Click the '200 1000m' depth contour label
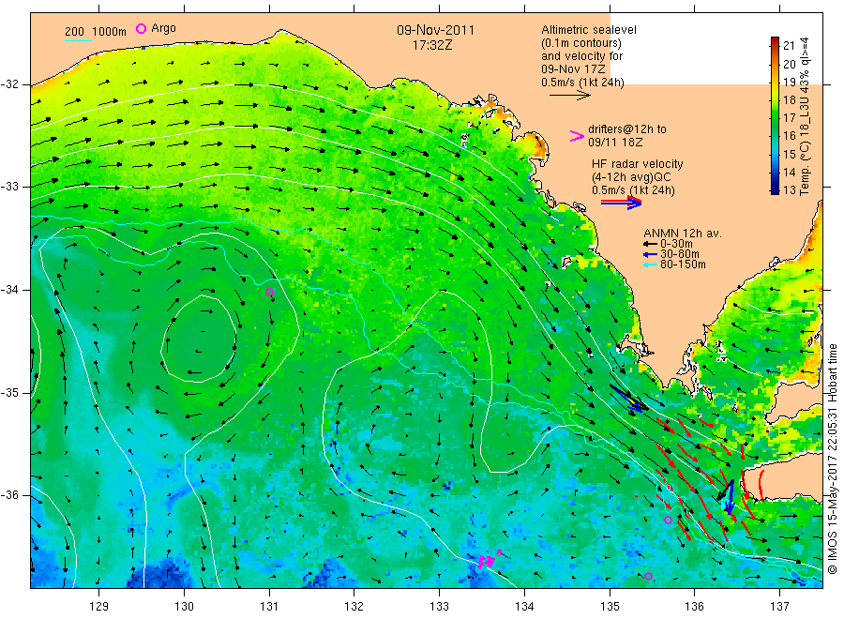This screenshot has width=844, height=619. (x=96, y=32)
